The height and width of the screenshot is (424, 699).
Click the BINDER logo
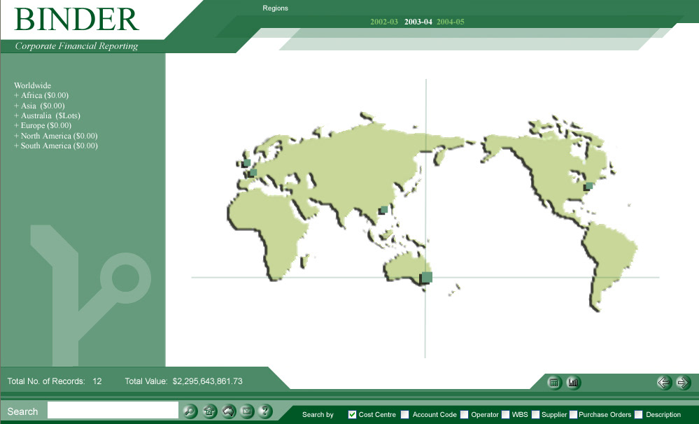tap(77, 19)
